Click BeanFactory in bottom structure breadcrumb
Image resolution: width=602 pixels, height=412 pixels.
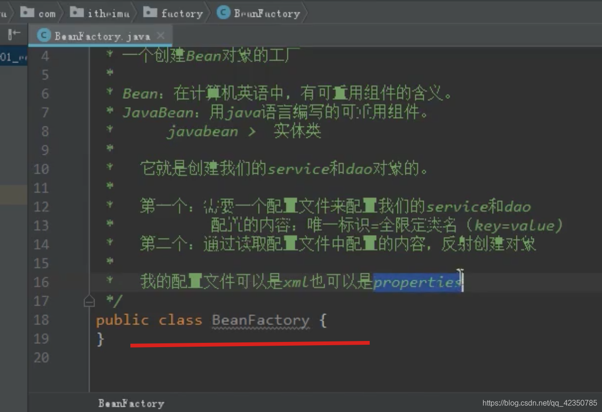[x=131, y=403]
